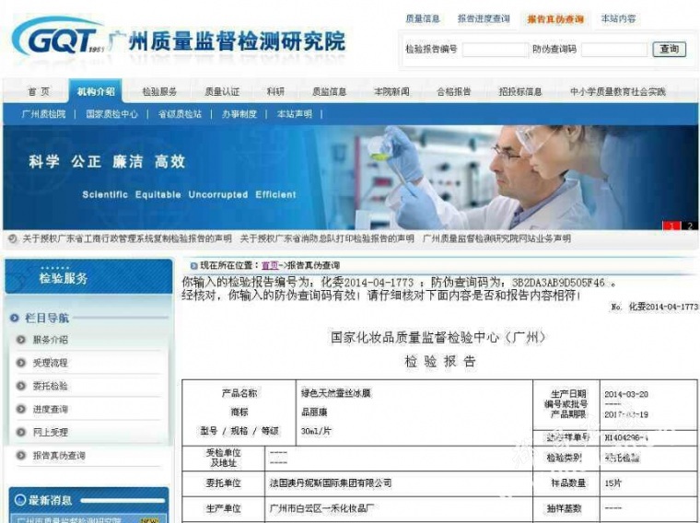
Task: Open 本院新闻 navigation item
Action: click(391, 91)
